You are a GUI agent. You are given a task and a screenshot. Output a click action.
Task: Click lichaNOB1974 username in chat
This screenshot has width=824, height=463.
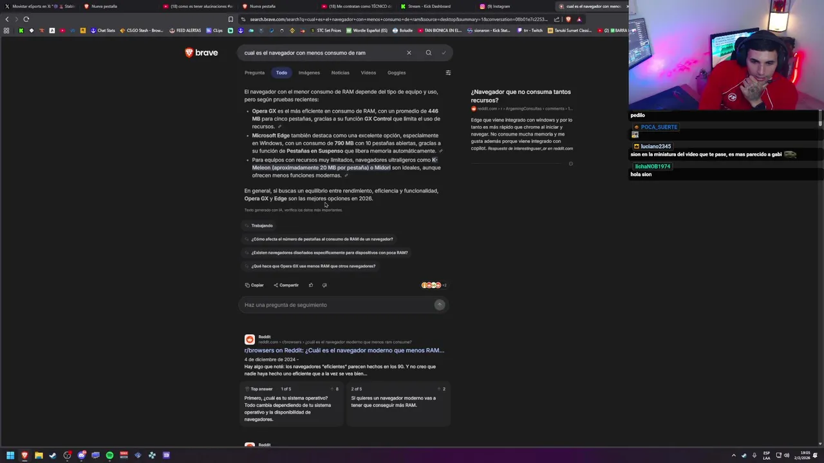(652, 167)
